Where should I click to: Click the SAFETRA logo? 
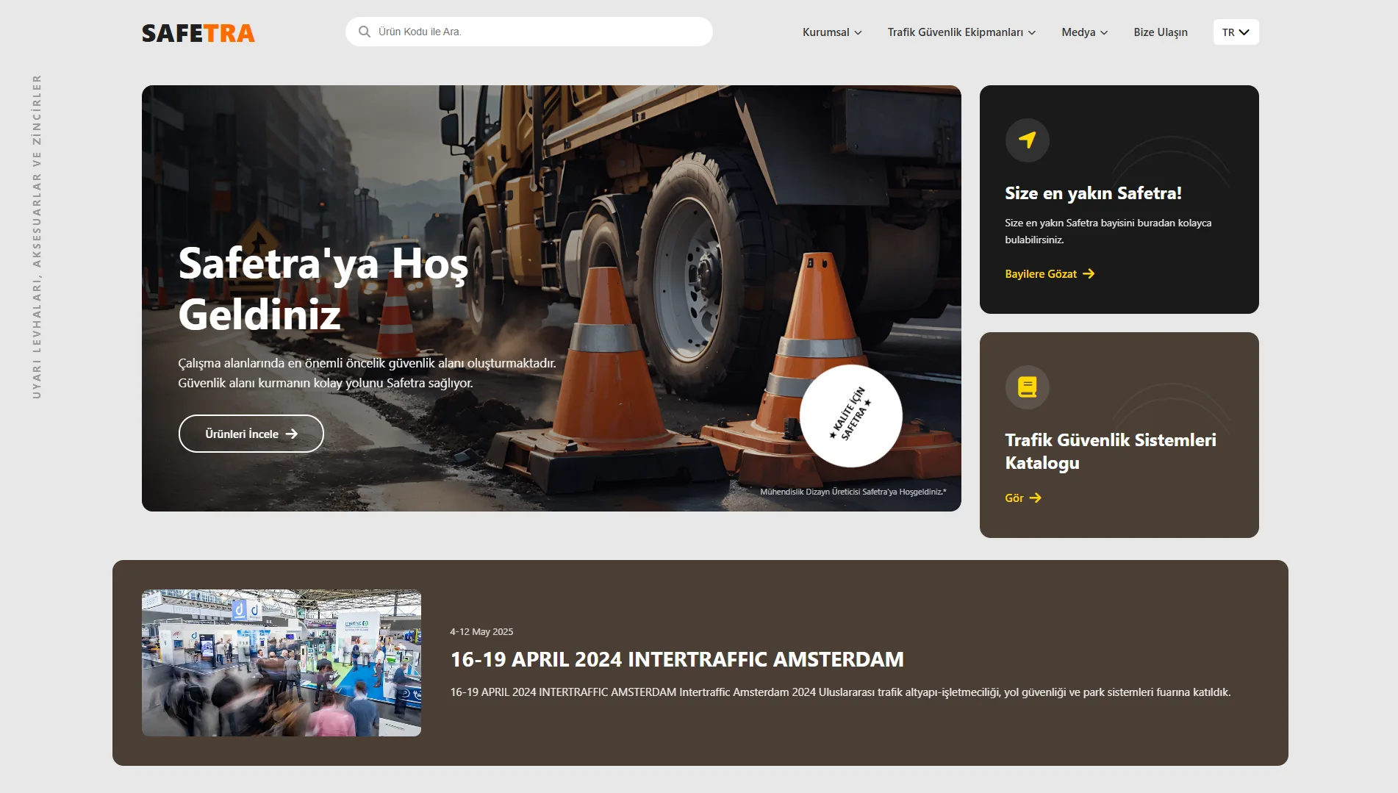[x=198, y=33]
